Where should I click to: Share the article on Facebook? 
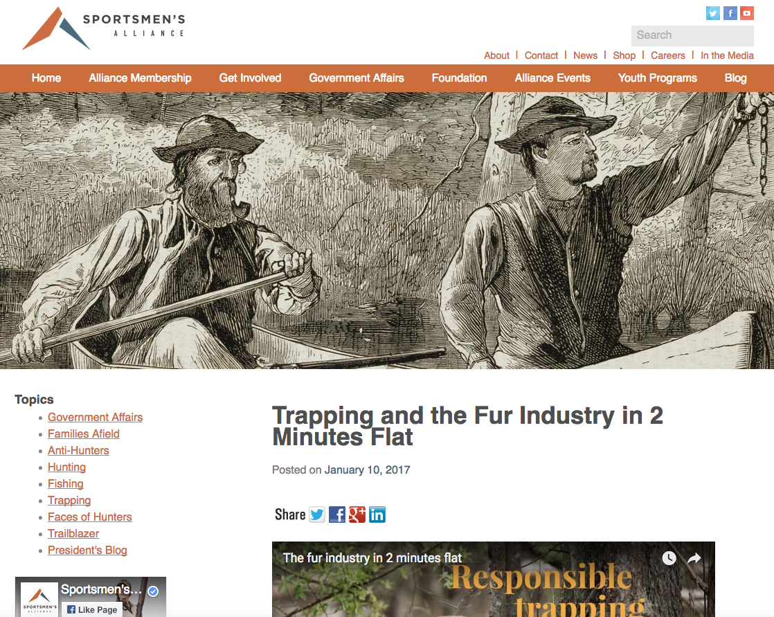coord(337,515)
